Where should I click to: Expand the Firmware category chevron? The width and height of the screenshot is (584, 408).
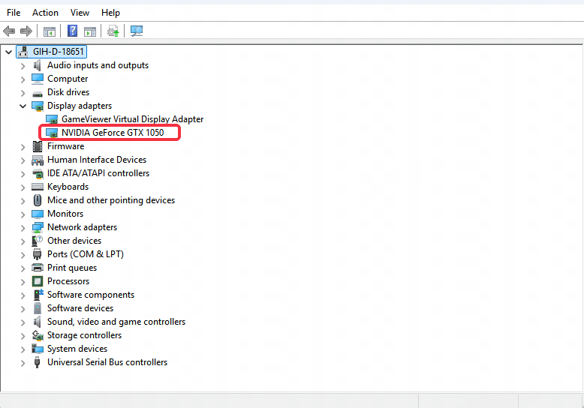click(x=23, y=147)
